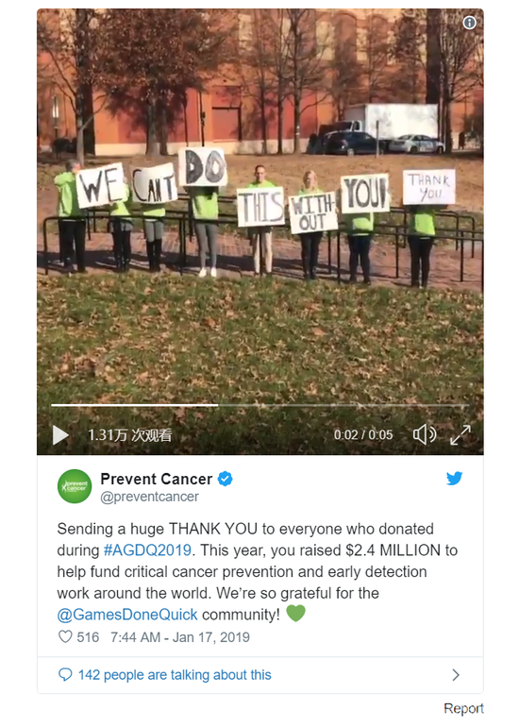The image size is (519, 727).
Task: Seek along the video progress bar
Action: click(x=259, y=405)
